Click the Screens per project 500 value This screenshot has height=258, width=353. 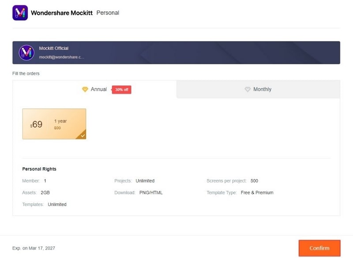(x=254, y=181)
